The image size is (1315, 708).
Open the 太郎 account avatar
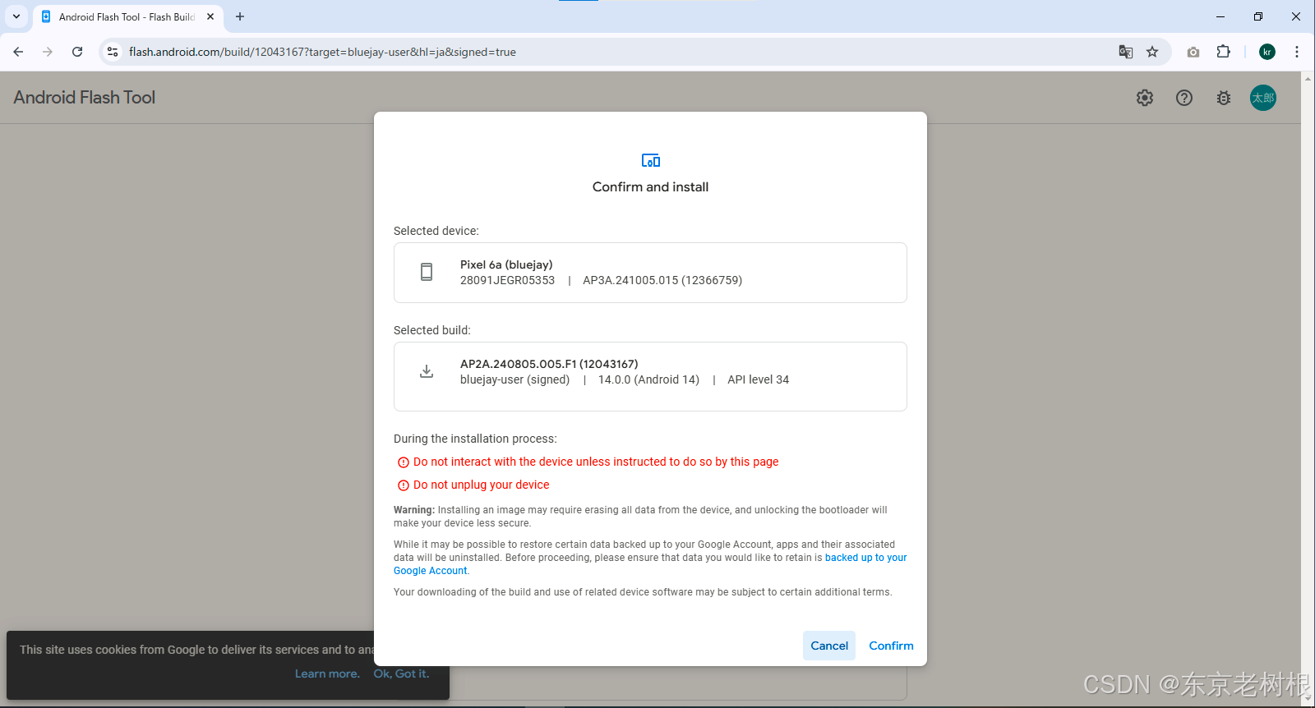click(x=1263, y=98)
